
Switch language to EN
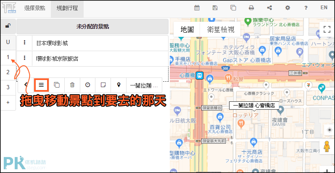tap(324, 8)
